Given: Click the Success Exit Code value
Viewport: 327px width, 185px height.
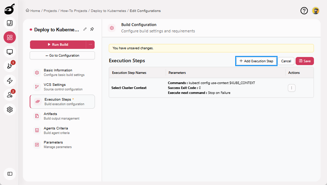Looking at the screenshot, I should point(200,88).
